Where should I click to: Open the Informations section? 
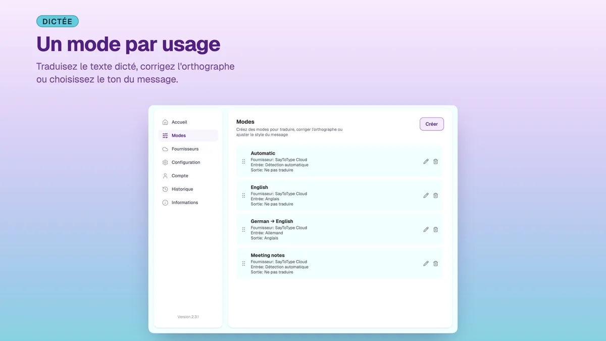coord(188,203)
